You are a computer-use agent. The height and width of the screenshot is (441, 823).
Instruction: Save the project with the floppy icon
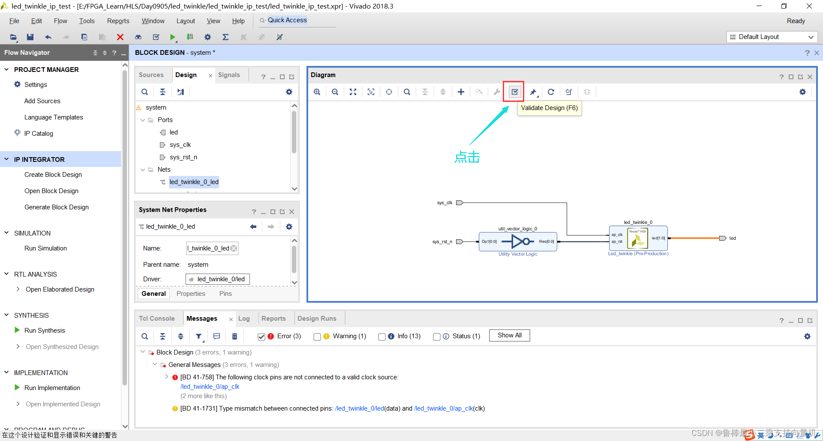click(30, 37)
